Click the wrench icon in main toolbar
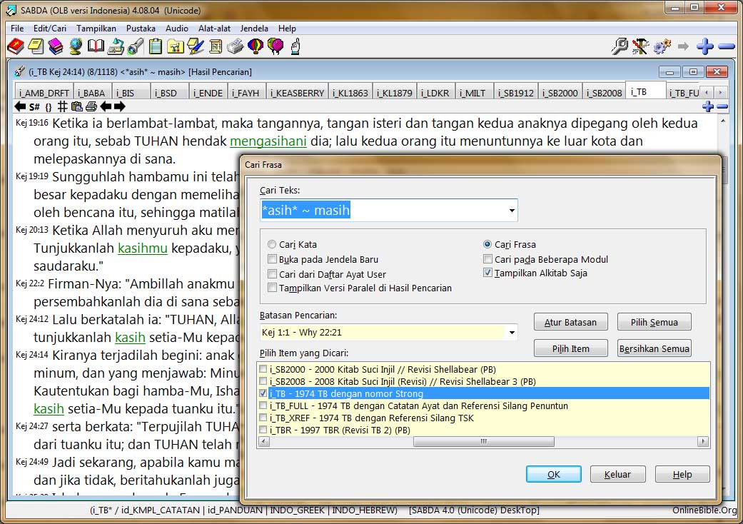Viewport: 743px width, 524px height. [620, 46]
